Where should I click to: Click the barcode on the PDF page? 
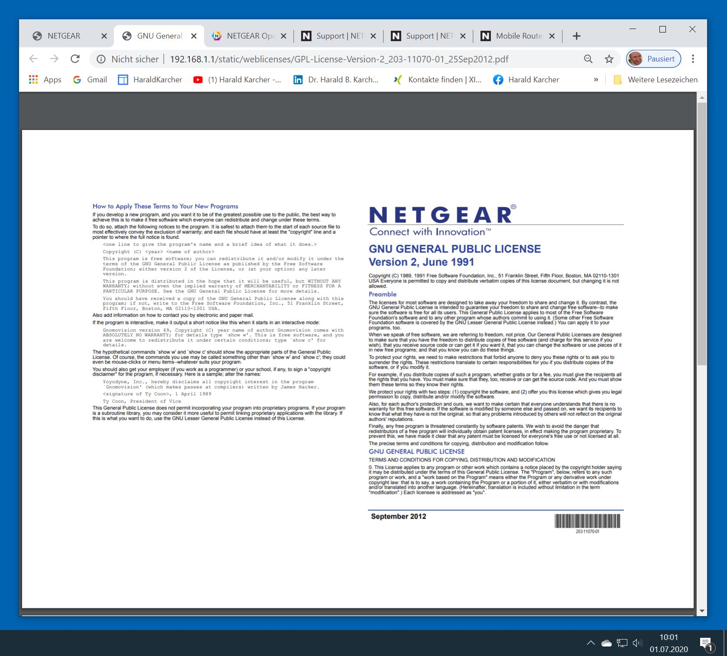point(587,521)
